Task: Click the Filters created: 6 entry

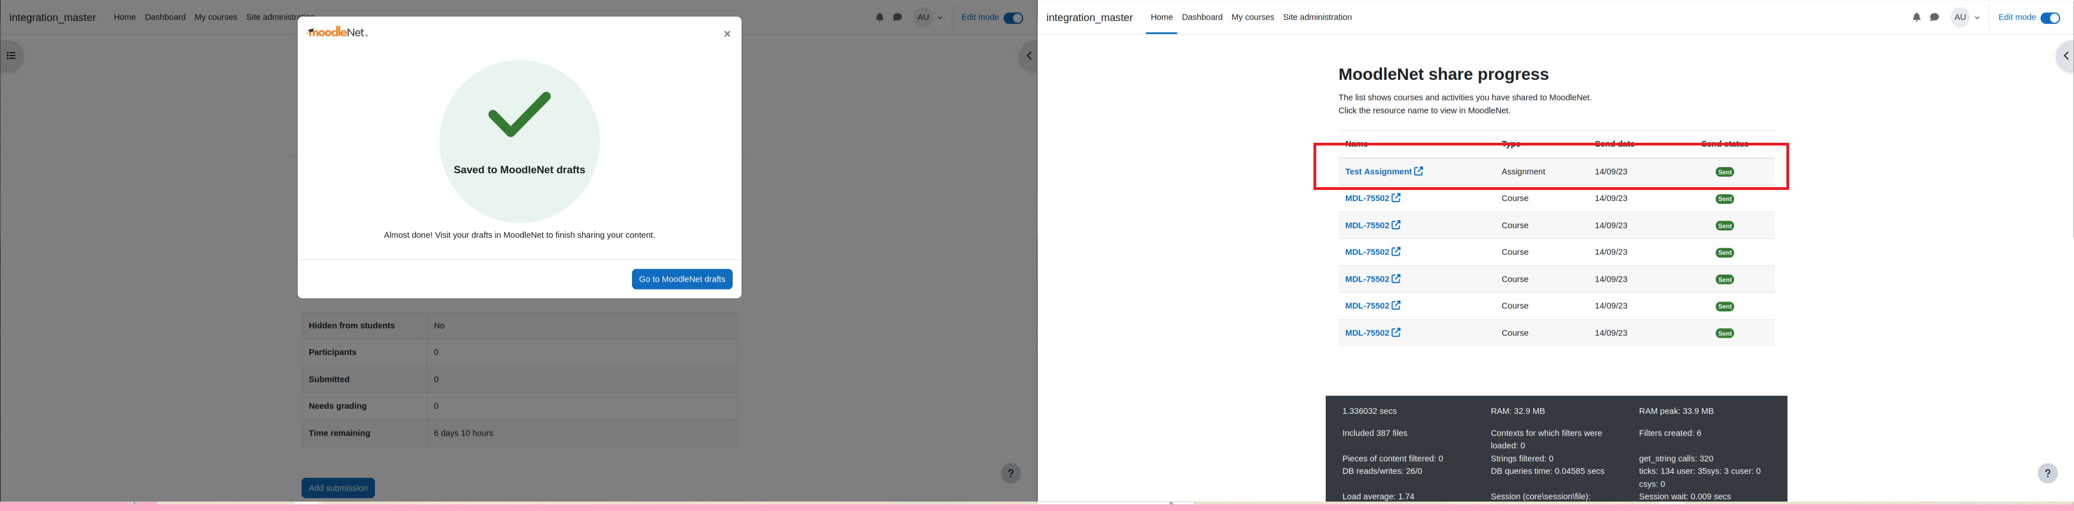Action: [1670, 433]
